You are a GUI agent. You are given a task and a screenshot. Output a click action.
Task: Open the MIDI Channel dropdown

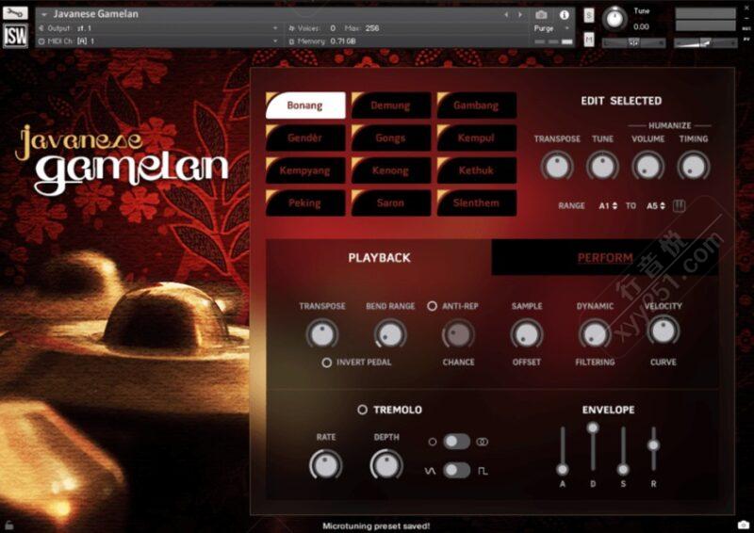275,41
